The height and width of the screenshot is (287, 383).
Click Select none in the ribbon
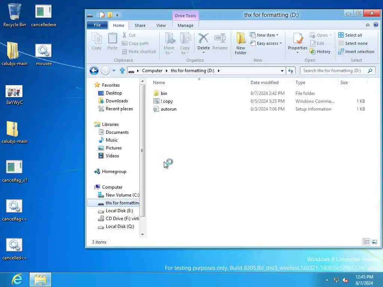(x=353, y=43)
